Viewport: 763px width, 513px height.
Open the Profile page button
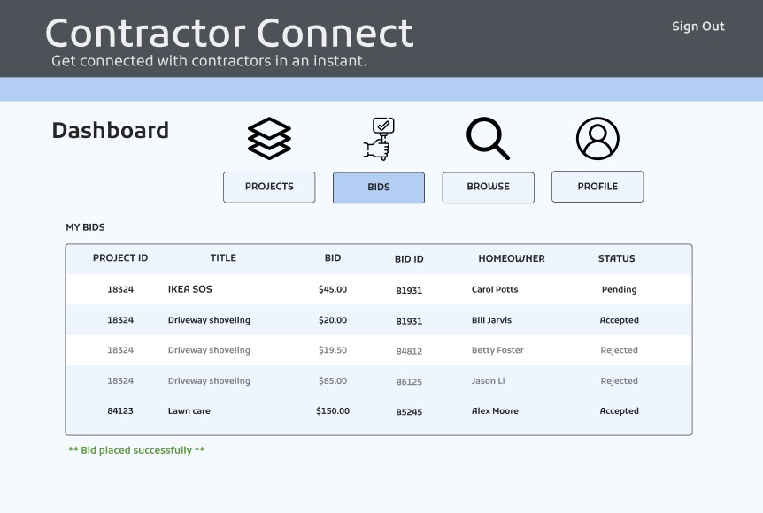pos(597,187)
